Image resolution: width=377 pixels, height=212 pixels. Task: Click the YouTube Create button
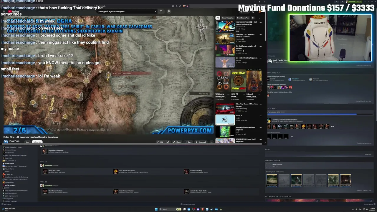pos(245,11)
